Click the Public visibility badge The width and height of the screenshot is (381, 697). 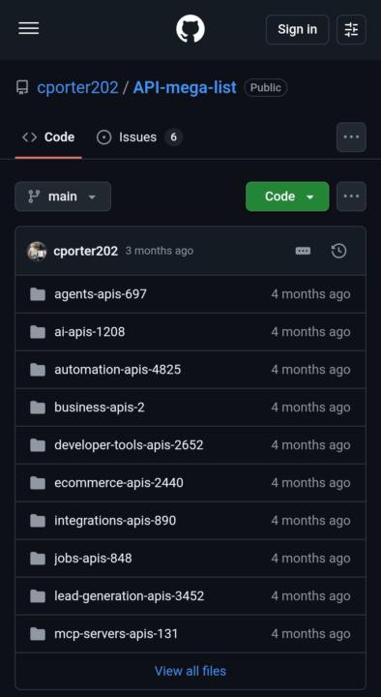pyautogui.click(x=266, y=87)
